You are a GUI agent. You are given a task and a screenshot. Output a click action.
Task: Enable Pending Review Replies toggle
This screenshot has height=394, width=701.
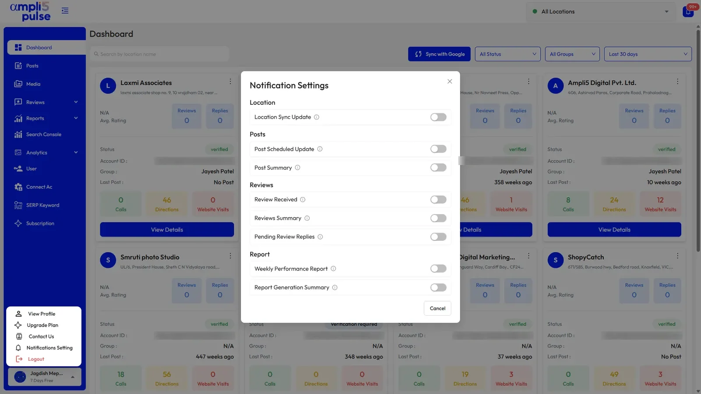[438, 237]
